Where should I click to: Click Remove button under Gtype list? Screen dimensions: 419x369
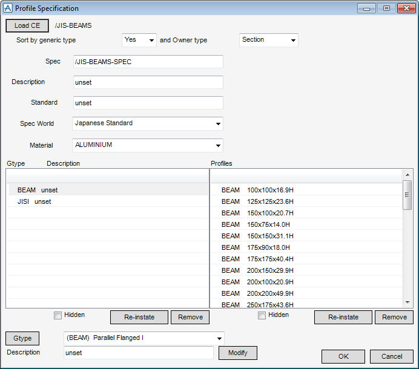click(x=190, y=317)
